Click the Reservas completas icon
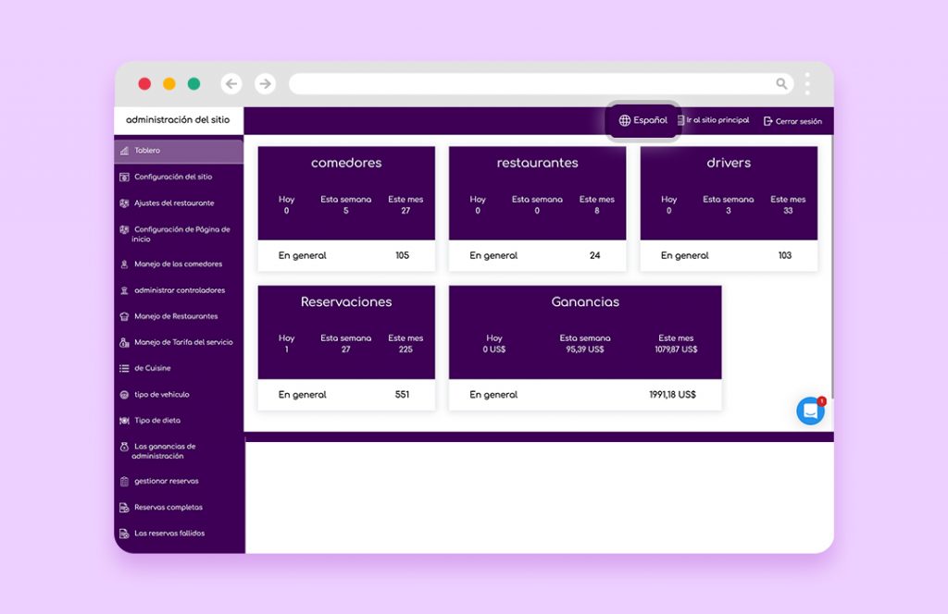The height and width of the screenshot is (614, 948). (x=124, y=507)
